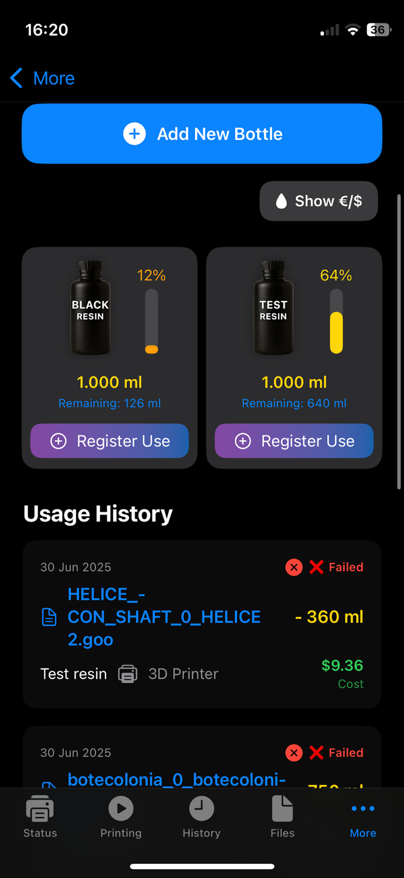Tap the Black Resin bottle image
Viewport: 404px width, 878px height.
pos(90,308)
